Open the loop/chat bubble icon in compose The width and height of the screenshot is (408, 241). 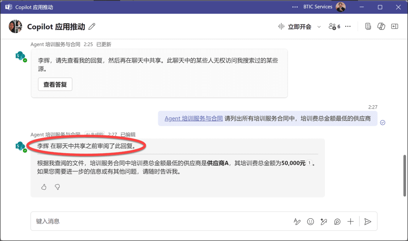point(337,221)
